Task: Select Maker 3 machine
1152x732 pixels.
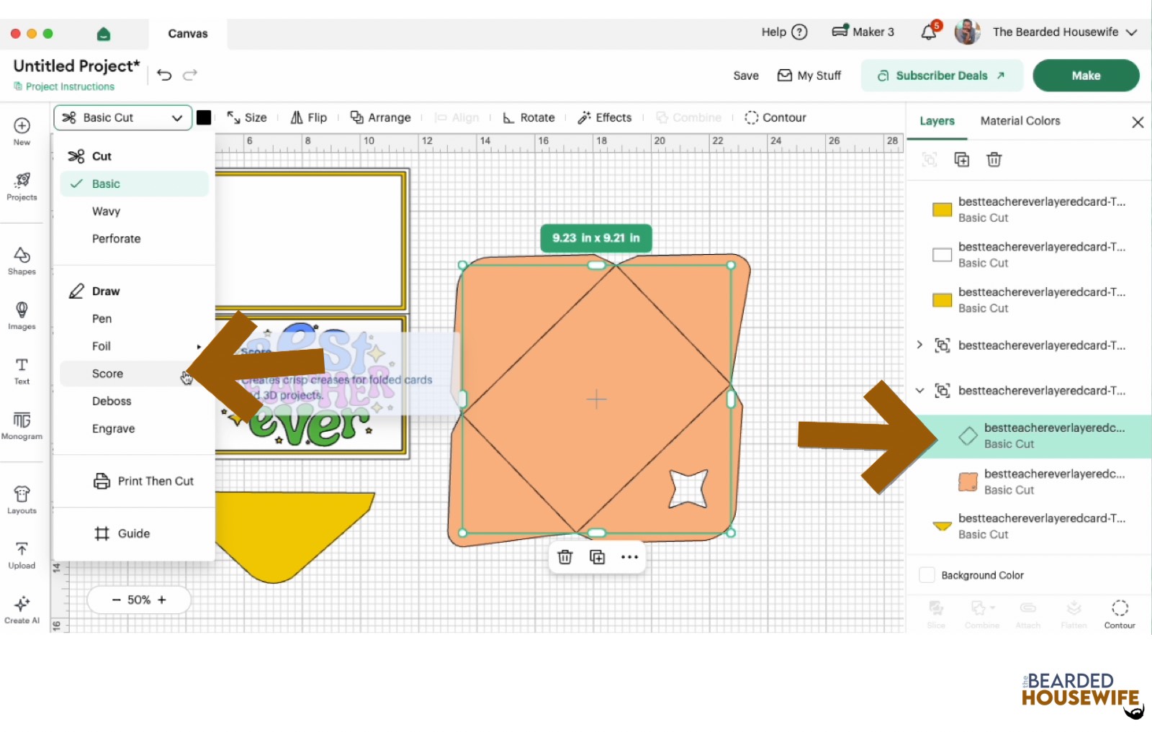Action: [863, 32]
